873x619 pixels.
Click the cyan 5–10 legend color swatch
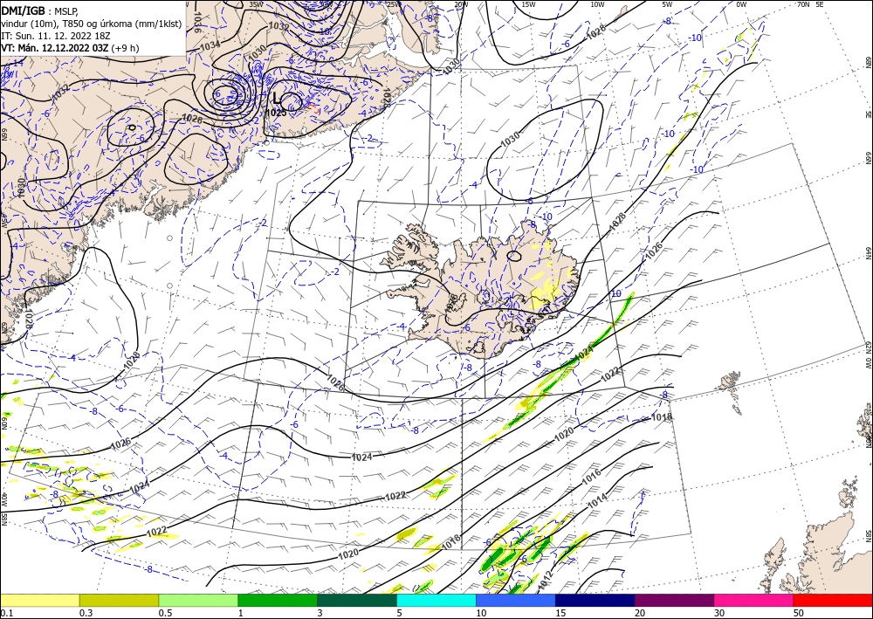[436, 600]
